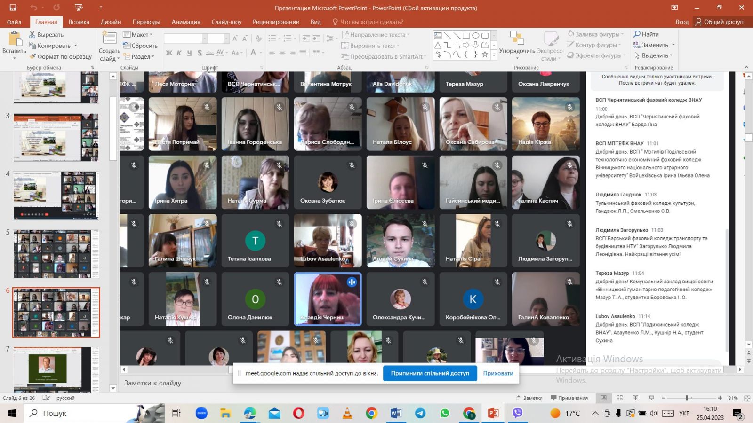Click the 'Припинити спільний доступ' button
Image resolution: width=753 pixels, height=423 pixels.
(x=430, y=373)
